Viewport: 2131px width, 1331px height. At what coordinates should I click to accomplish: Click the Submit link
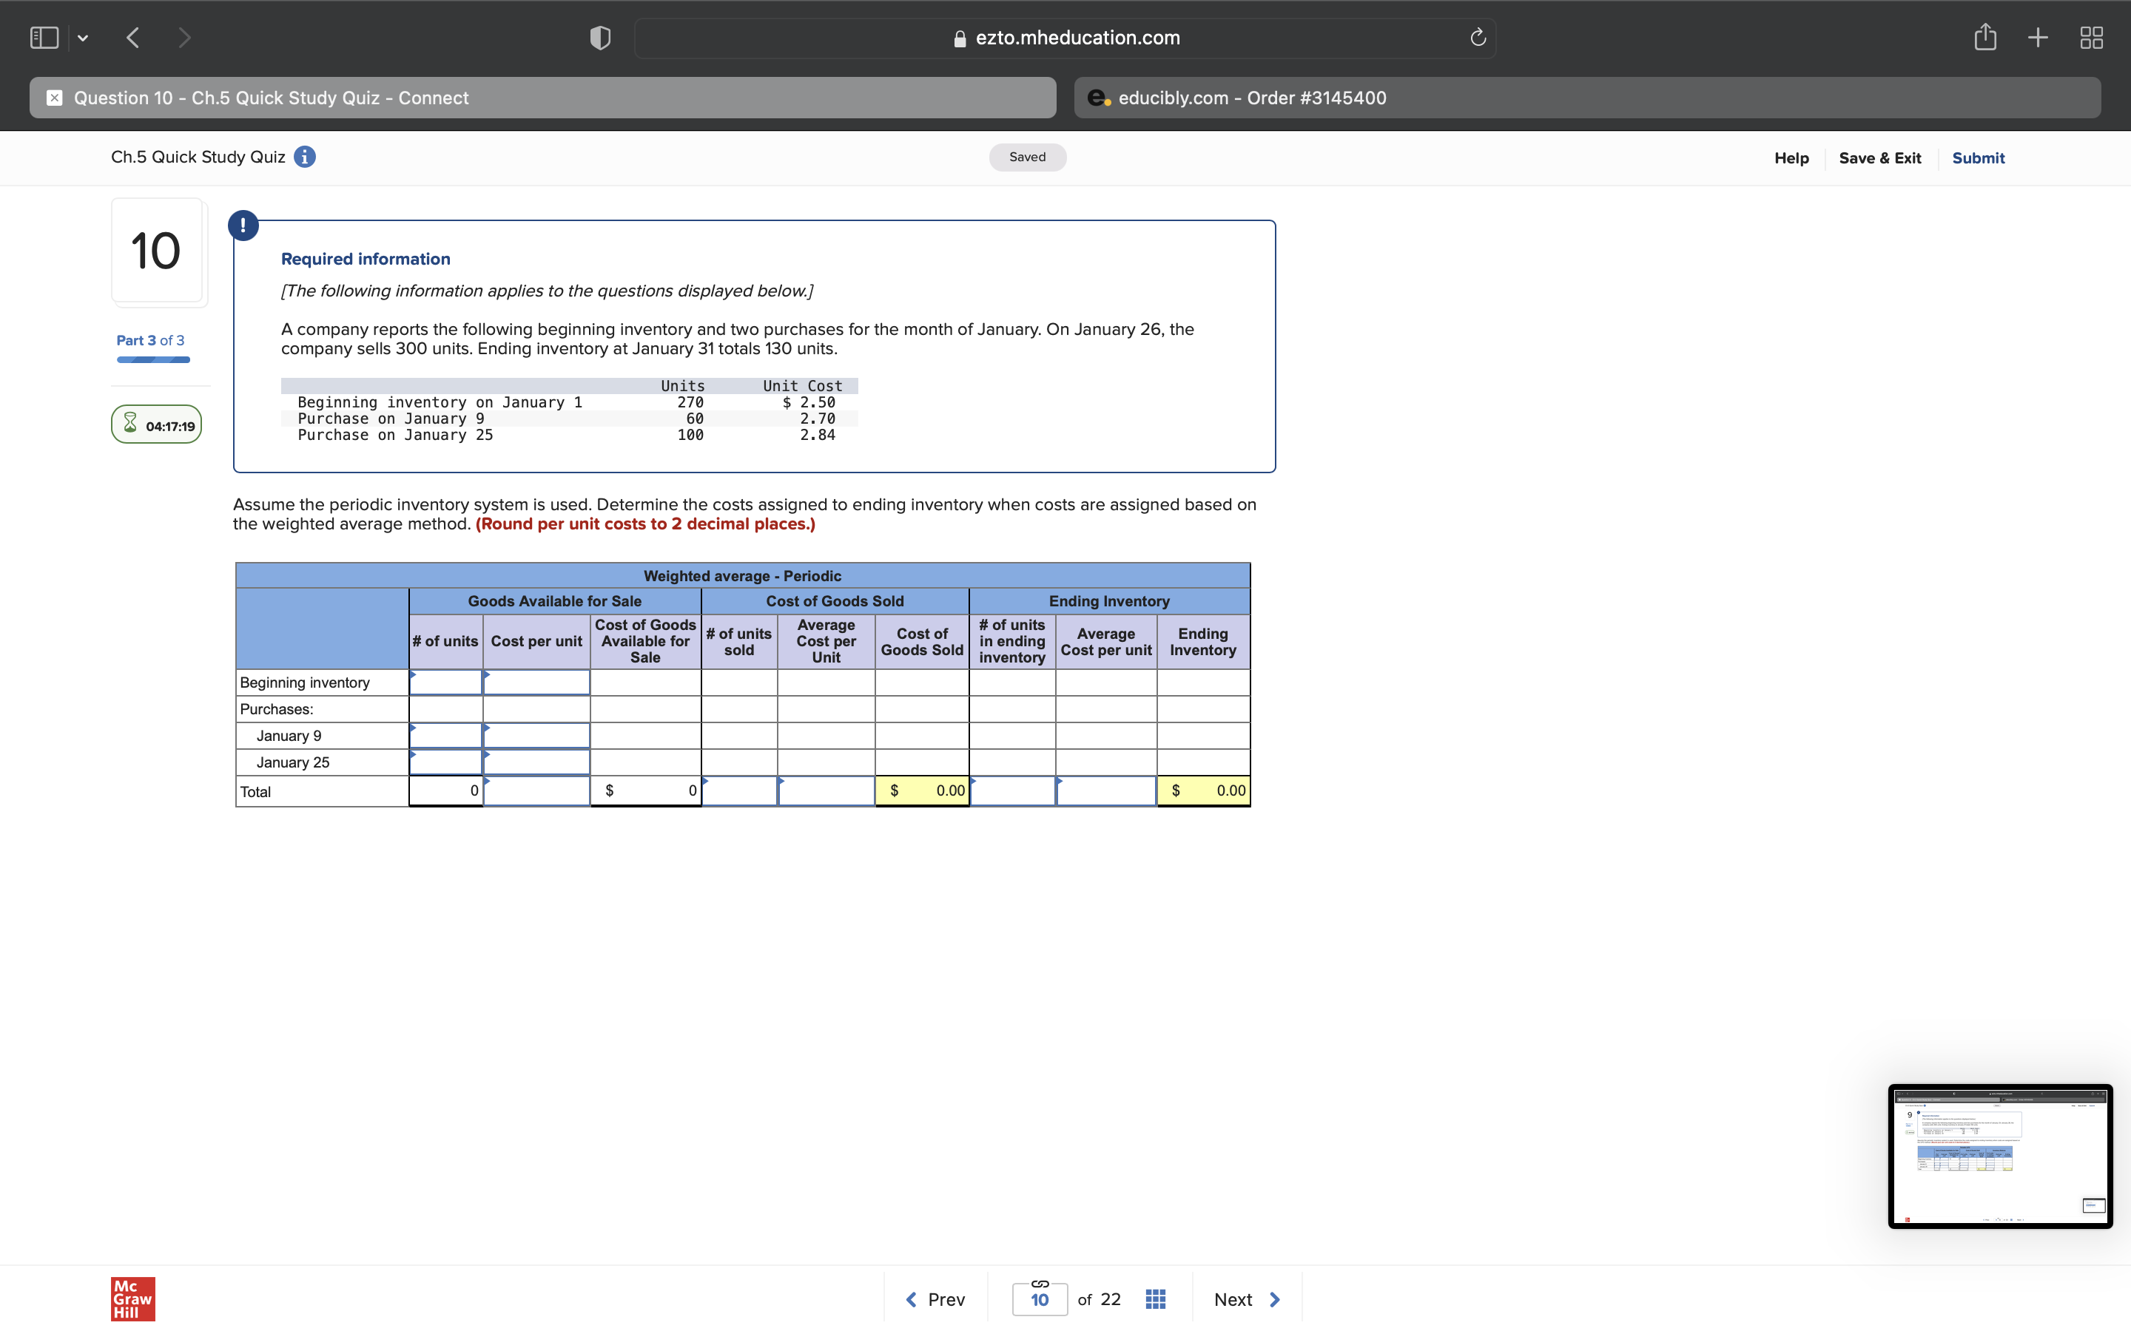[x=1978, y=158]
